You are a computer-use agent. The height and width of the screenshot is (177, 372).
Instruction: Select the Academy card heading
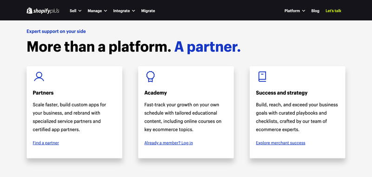(155, 93)
